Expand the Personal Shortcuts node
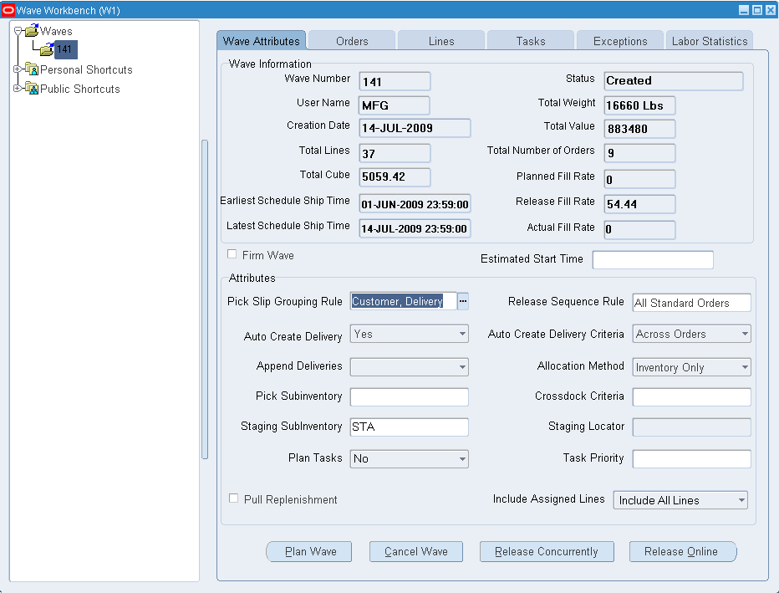Image resolution: width=779 pixels, height=593 pixels. click(x=18, y=69)
